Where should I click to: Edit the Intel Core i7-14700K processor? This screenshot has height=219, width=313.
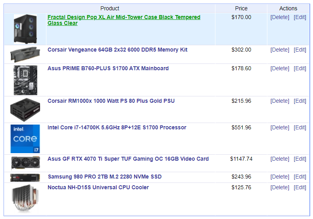300,128
